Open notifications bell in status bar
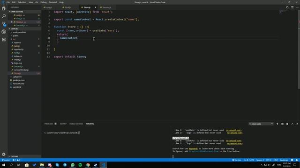The image size is (300, 168). tap(297, 160)
